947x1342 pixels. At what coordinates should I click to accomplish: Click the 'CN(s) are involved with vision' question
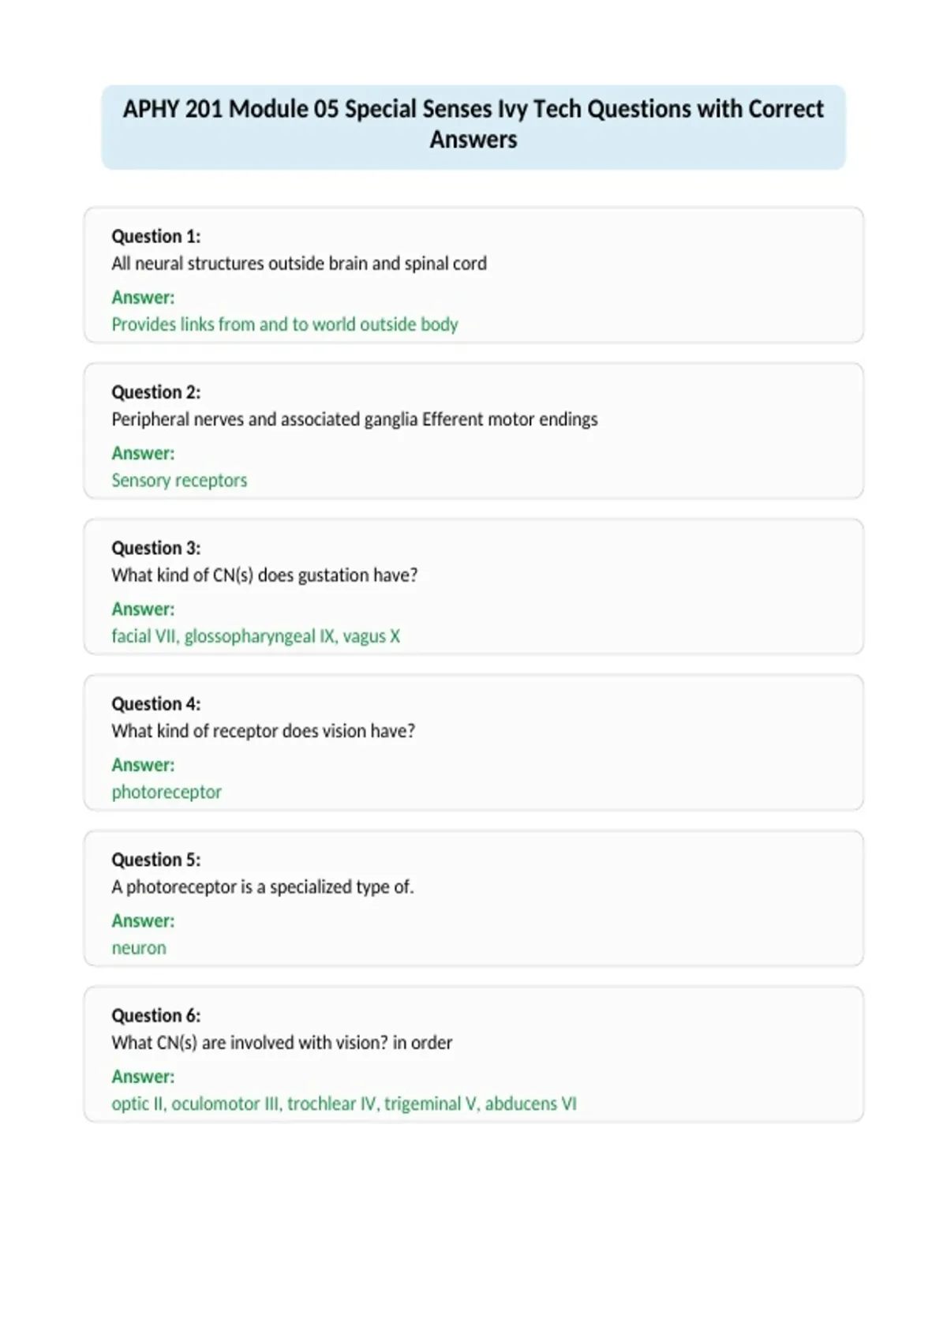[x=282, y=1043]
